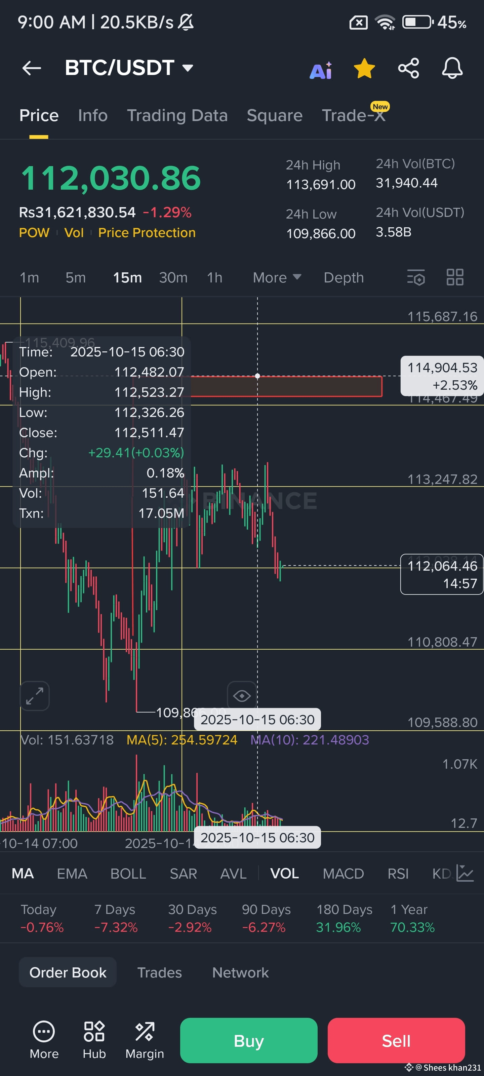This screenshot has height=1076, width=484.
Task: Tap the Wi-Fi status icon
Action: point(385,22)
